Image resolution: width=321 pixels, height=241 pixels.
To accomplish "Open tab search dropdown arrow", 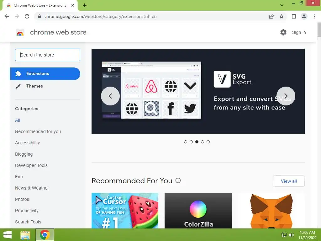I will click(282, 5).
